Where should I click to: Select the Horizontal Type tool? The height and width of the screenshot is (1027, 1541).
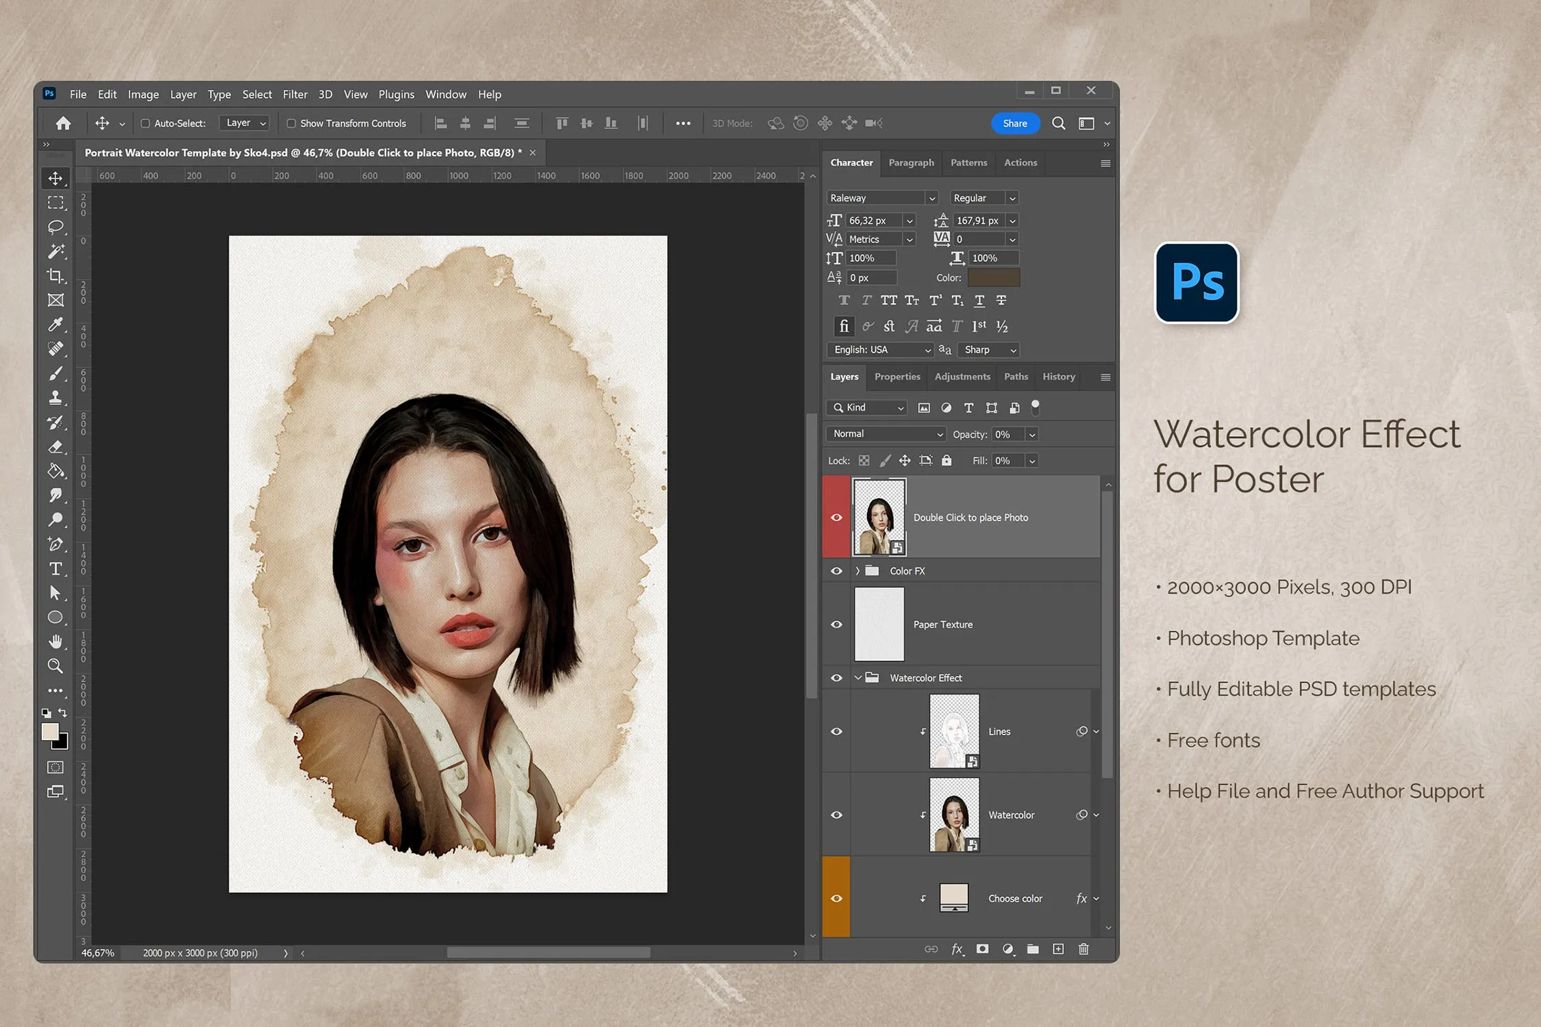coord(55,569)
